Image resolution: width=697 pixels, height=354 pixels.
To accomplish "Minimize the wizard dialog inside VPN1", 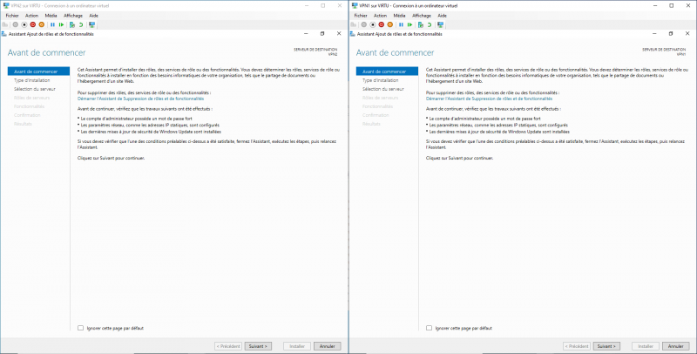I will pyautogui.click(x=654, y=34).
